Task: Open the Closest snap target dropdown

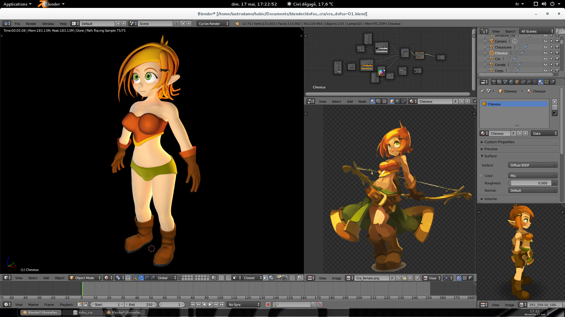Action: pos(252,278)
